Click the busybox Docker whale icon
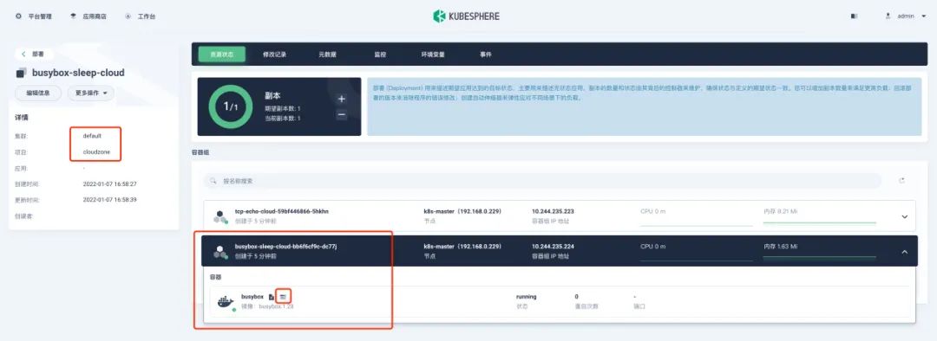 pos(226,302)
